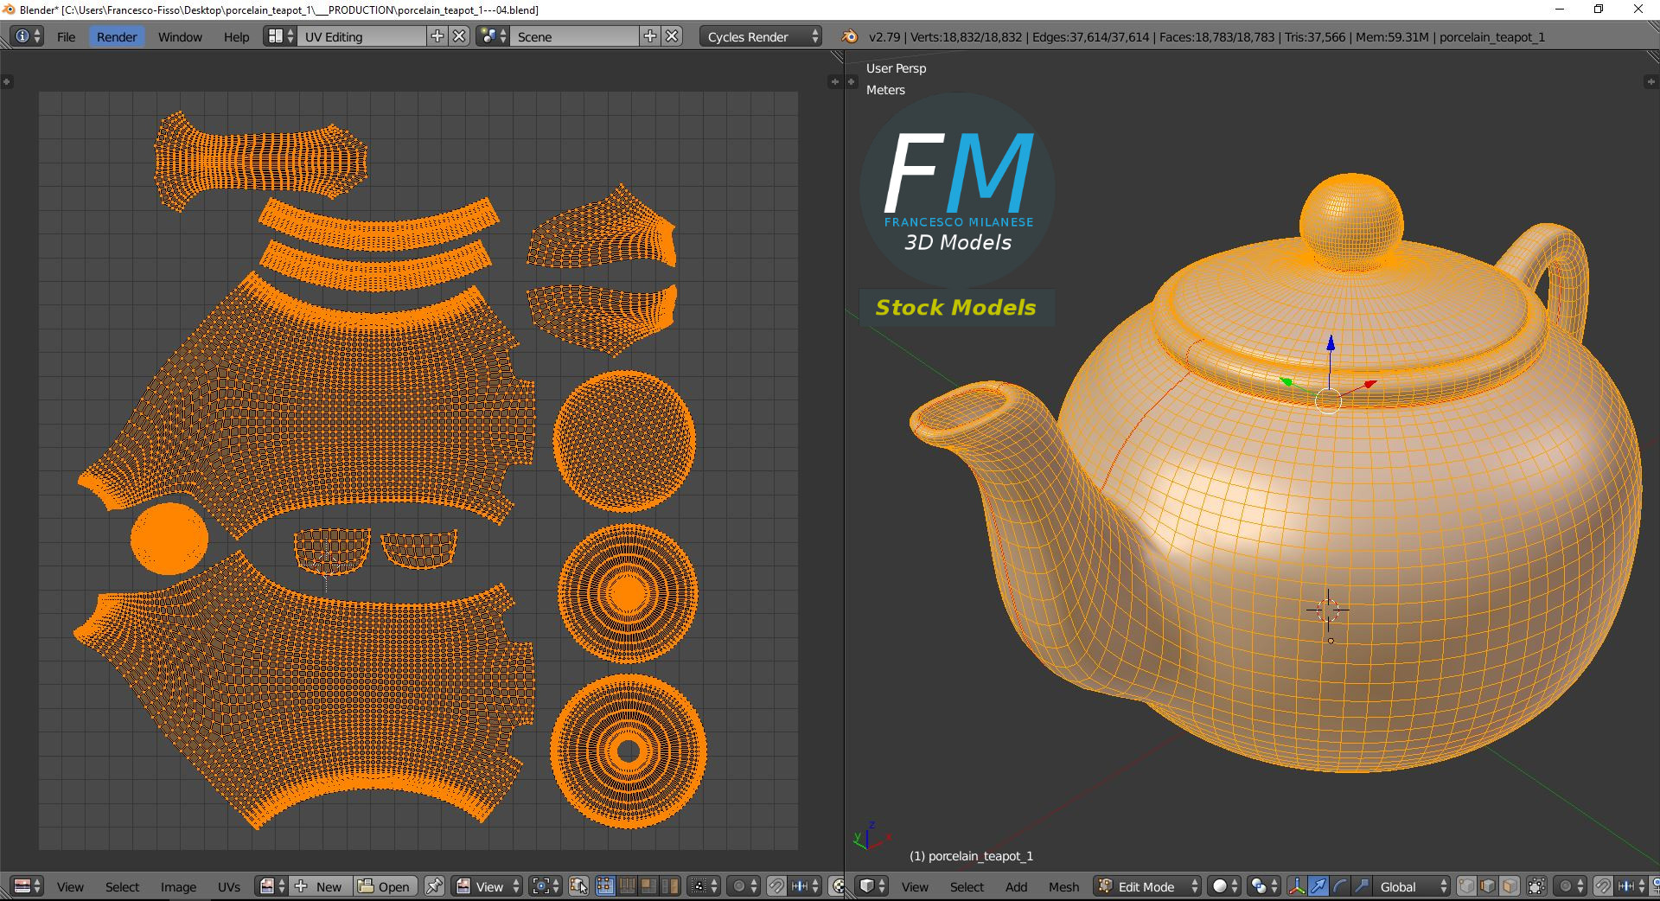This screenshot has height=901, width=1660.
Task: Click the UV Editing layout name field
Action: [x=361, y=36]
